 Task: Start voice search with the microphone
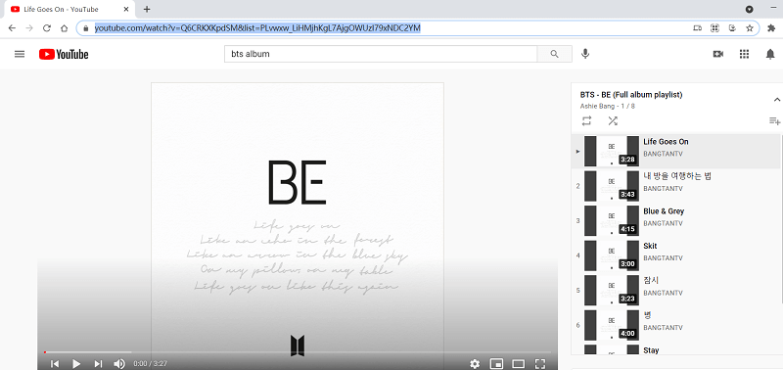(585, 54)
